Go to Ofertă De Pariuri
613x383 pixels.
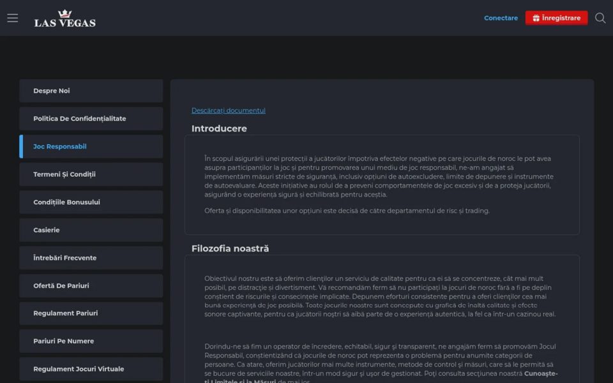(x=91, y=286)
